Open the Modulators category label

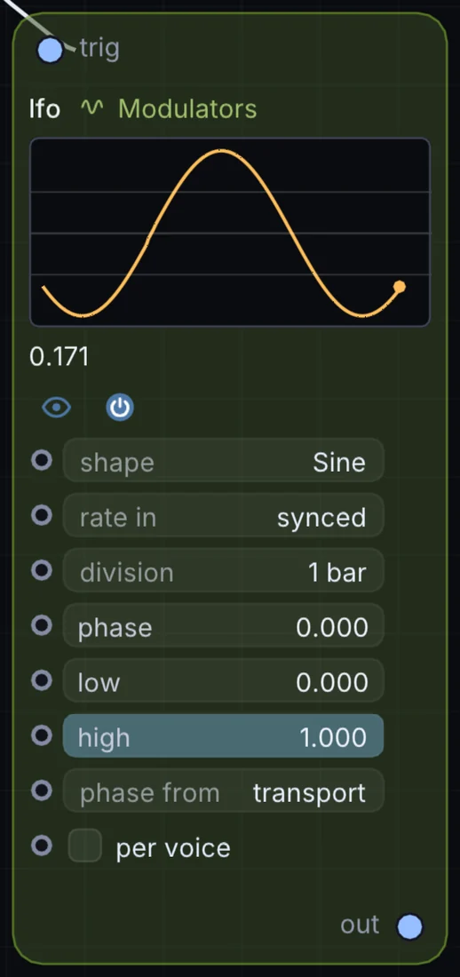[187, 109]
